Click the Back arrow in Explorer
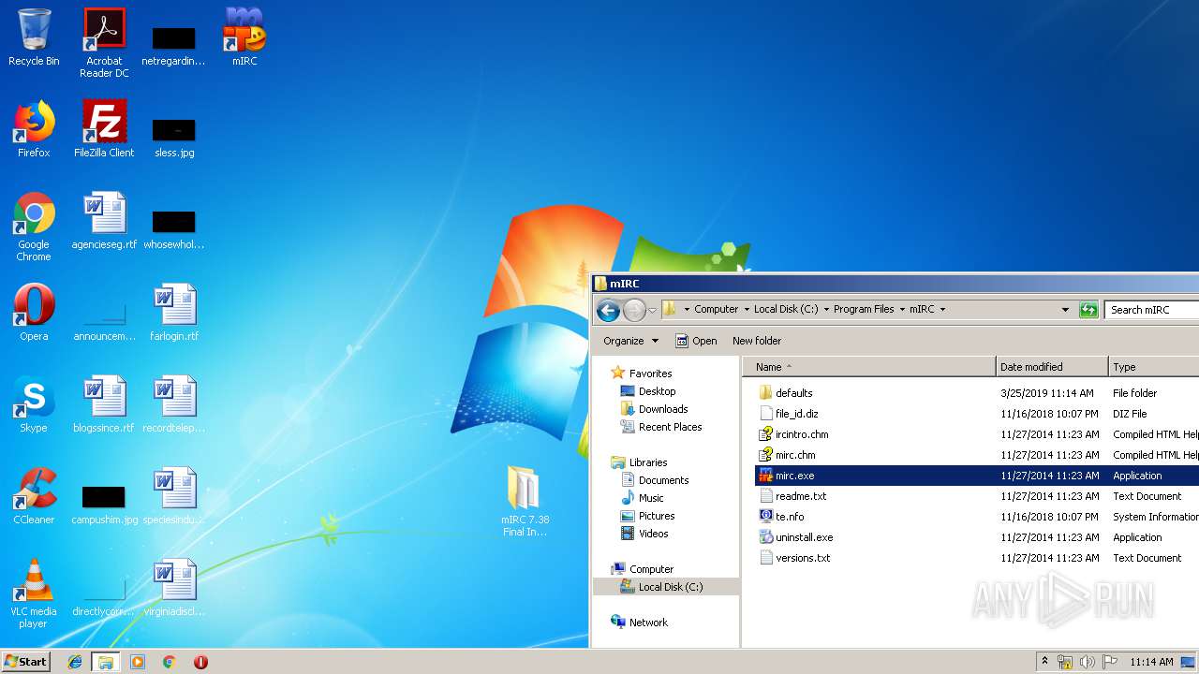Screen dimensions: 1199x674 click(608, 310)
